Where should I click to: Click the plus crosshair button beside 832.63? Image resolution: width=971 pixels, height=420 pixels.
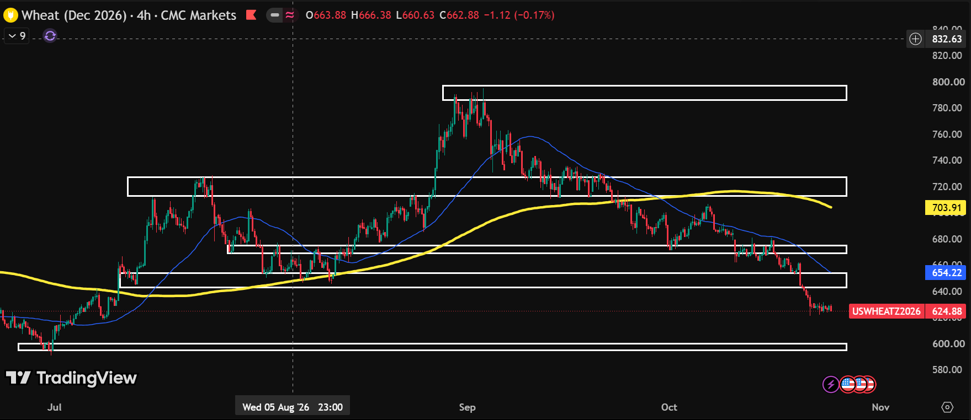[x=915, y=39]
